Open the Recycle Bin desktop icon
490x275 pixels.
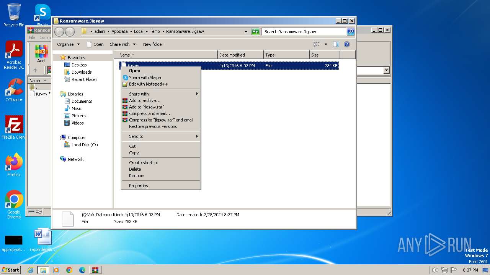[x=14, y=15]
